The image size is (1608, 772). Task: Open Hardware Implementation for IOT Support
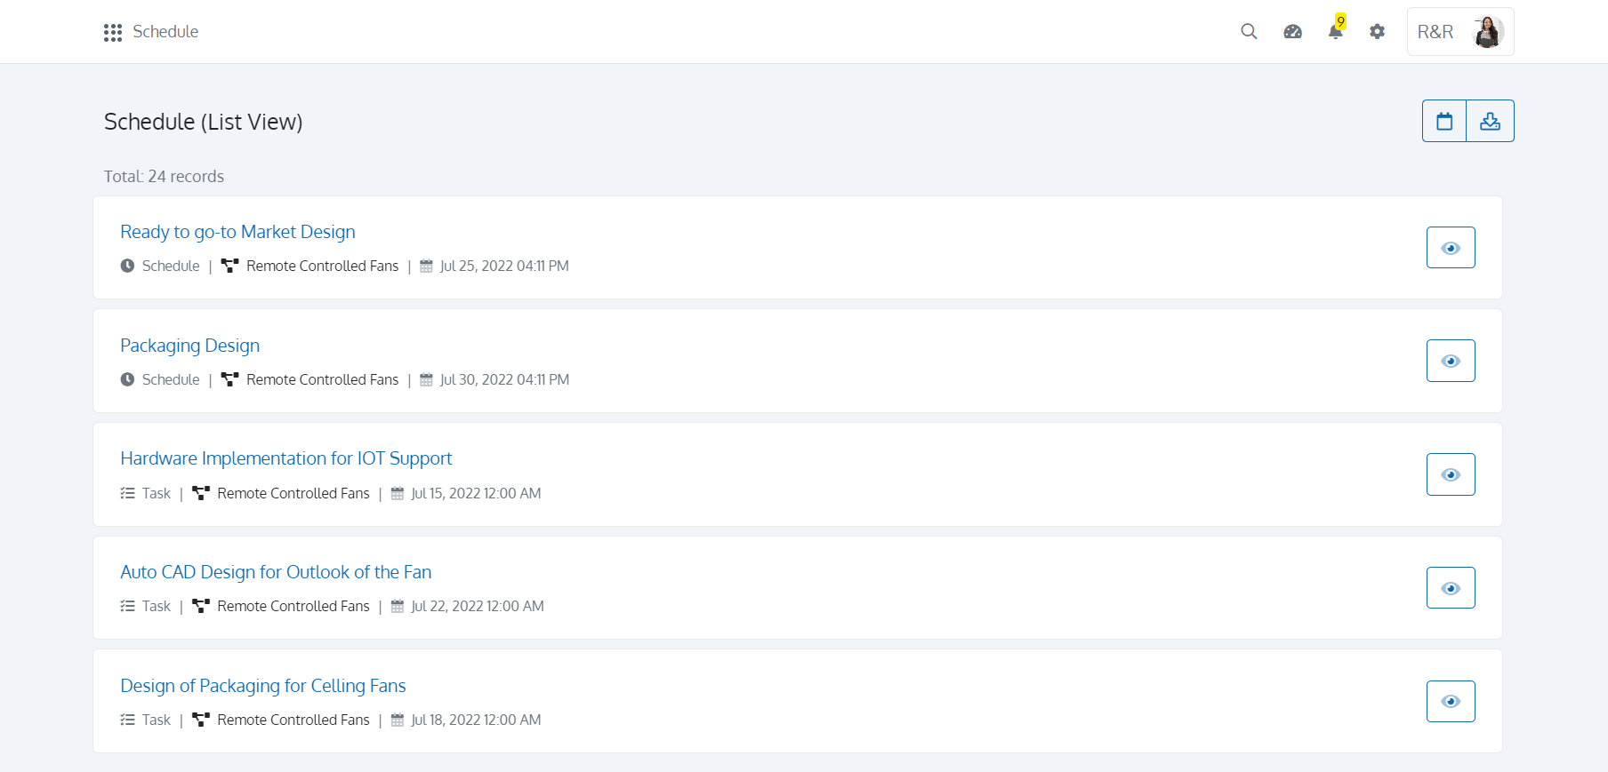pyautogui.click(x=285, y=458)
